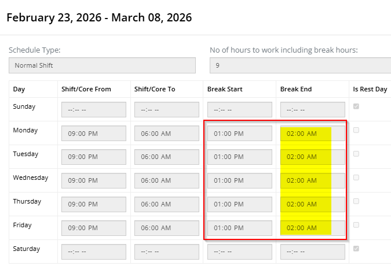The height and width of the screenshot is (266, 391).
Task: Select Sunday Shift/Core From empty field
Action: (94, 110)
